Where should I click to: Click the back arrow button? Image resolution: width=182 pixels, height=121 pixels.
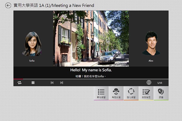(8, 5)
